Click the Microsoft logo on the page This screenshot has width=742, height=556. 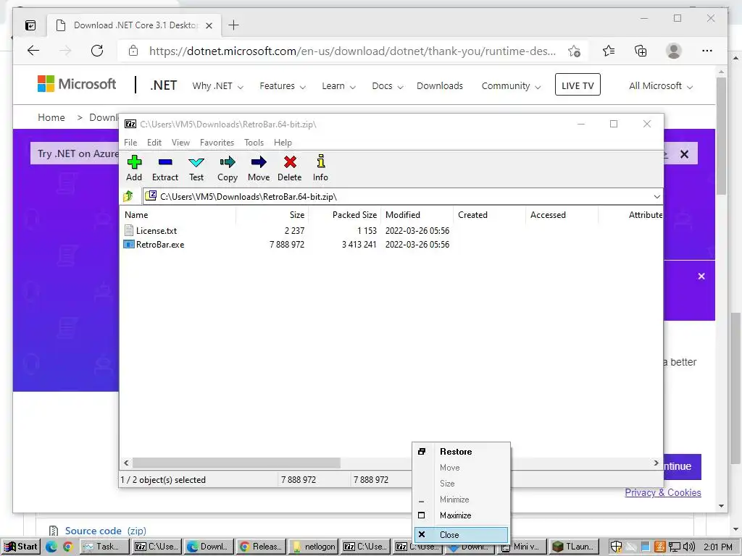(x=77, y=84)
